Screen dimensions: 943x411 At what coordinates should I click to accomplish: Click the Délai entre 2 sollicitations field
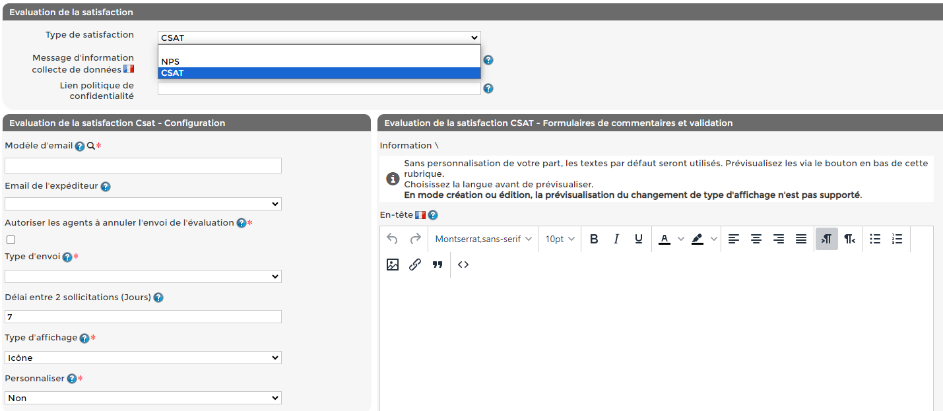tap(143, 317)
